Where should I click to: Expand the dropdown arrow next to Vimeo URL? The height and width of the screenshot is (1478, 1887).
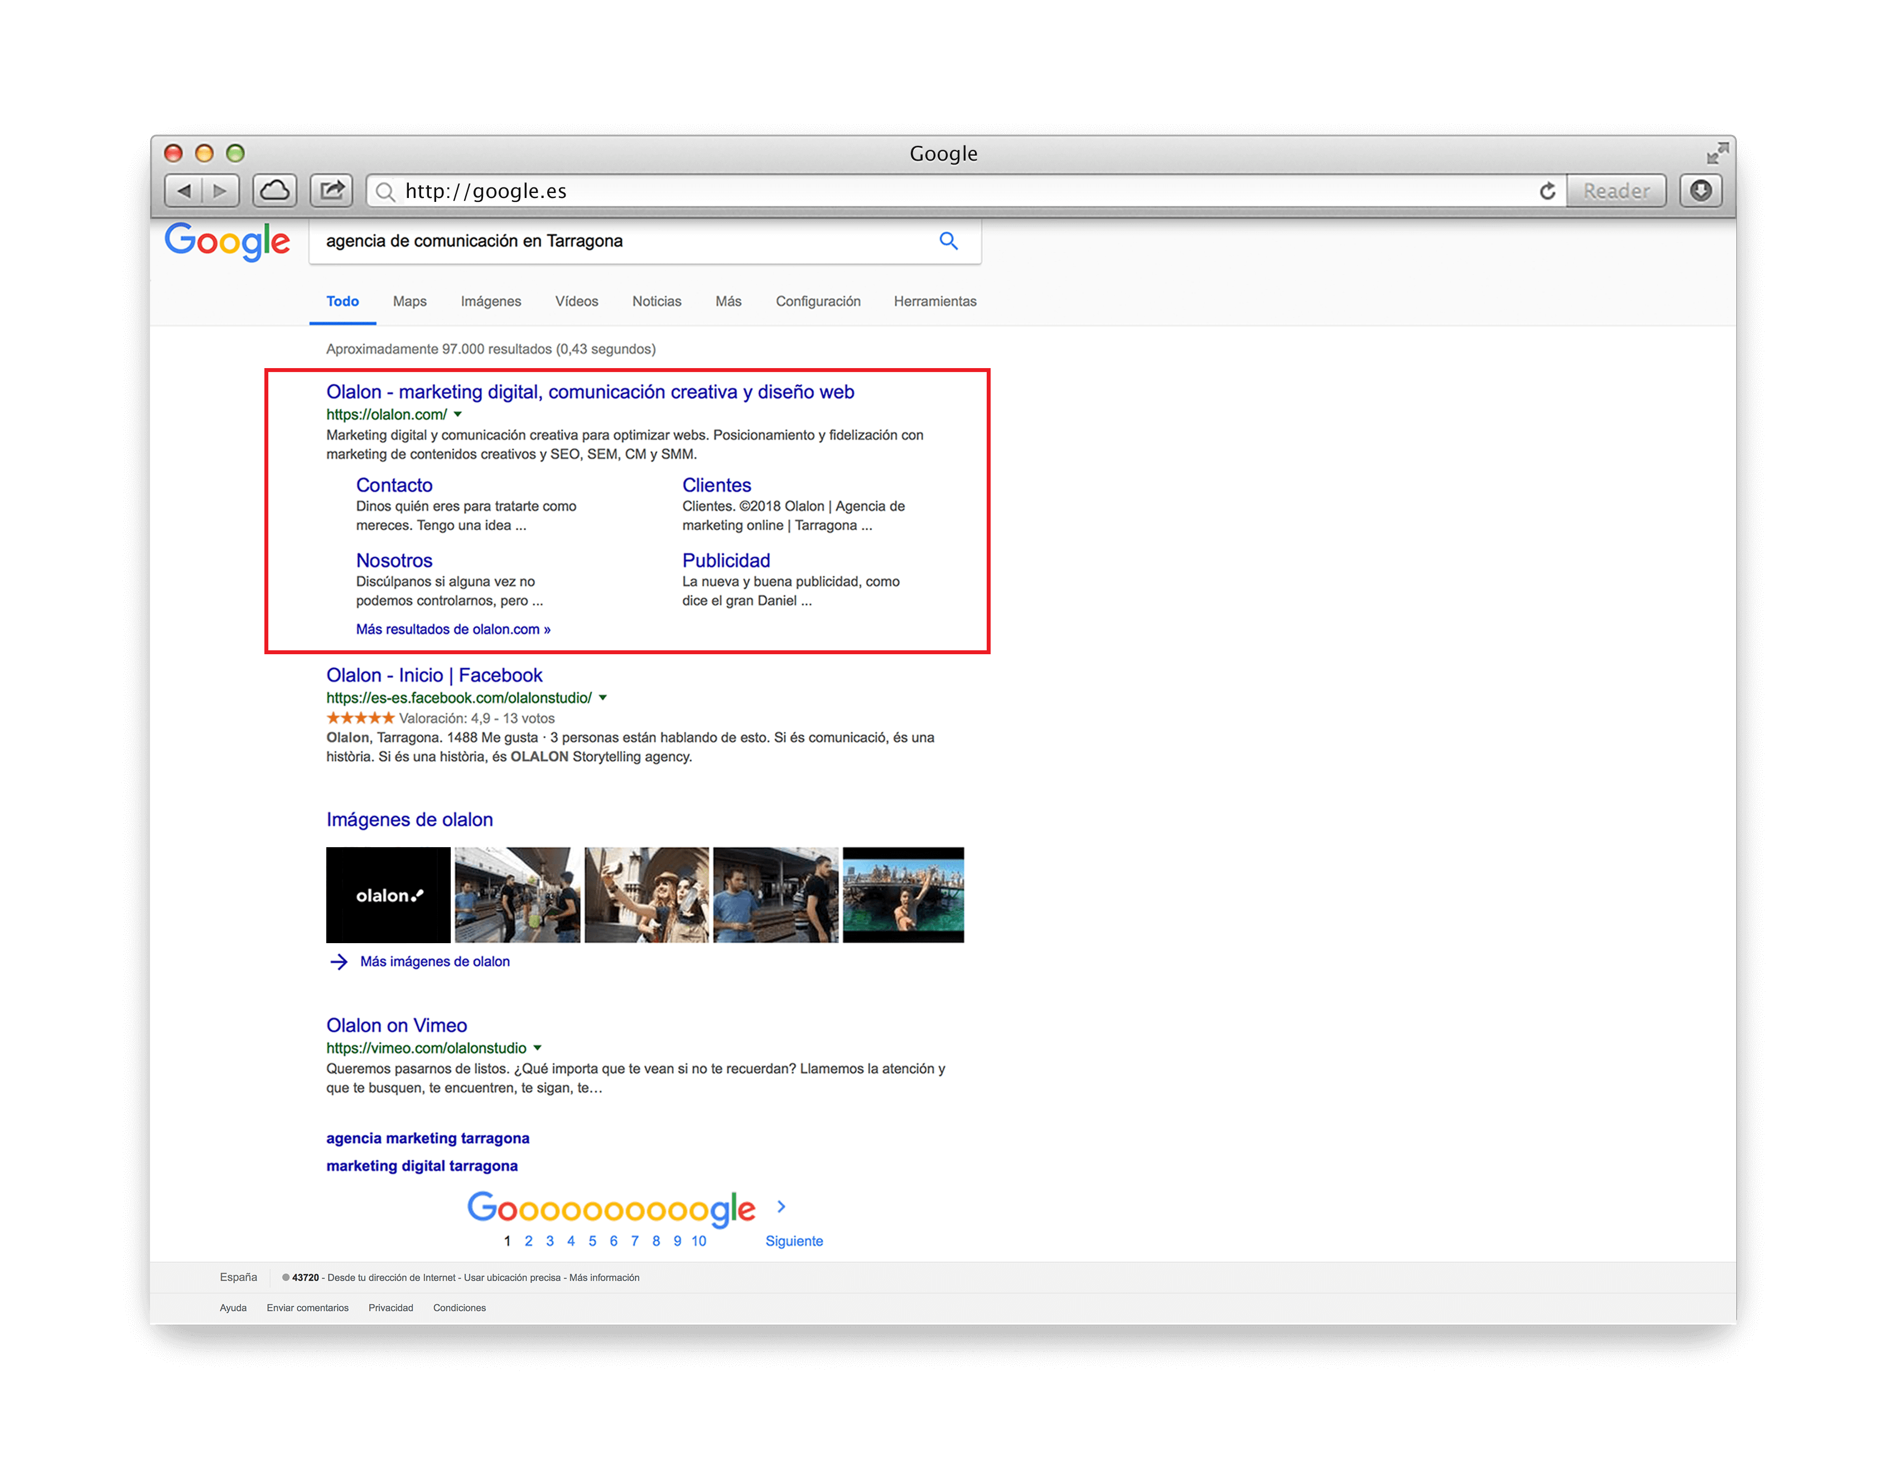(537, 1048)
